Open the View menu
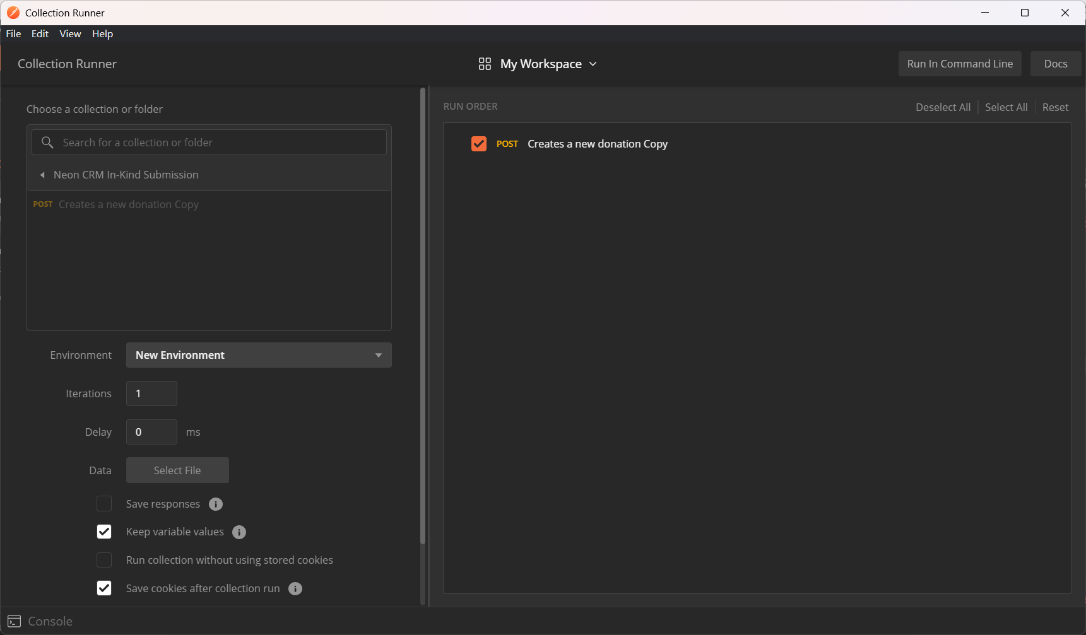1086x635 pixels. point(70,34)
